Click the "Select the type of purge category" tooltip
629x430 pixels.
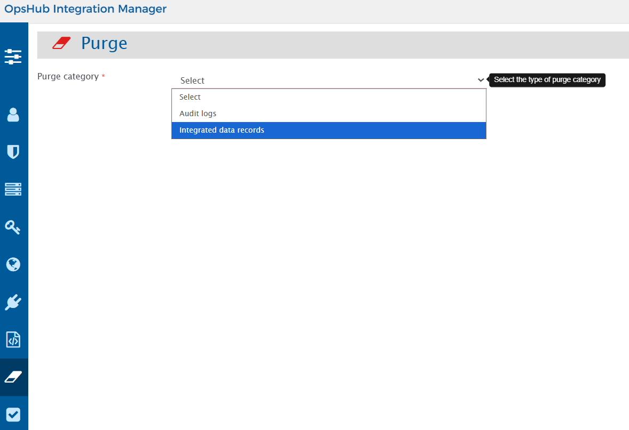click(547, 80)
